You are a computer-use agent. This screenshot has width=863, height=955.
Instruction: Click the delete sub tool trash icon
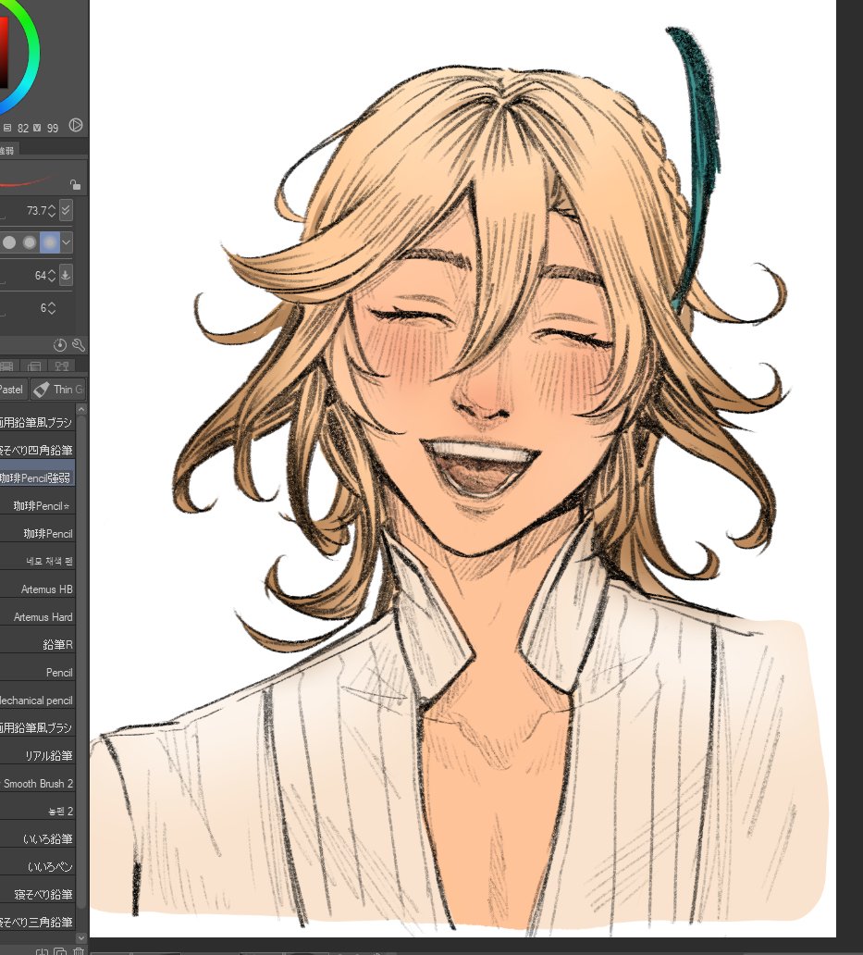click(x=80, y=950)
